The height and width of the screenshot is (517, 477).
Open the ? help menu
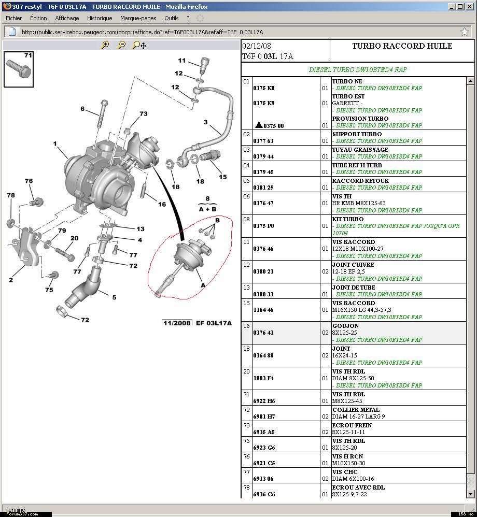point(188,19)
